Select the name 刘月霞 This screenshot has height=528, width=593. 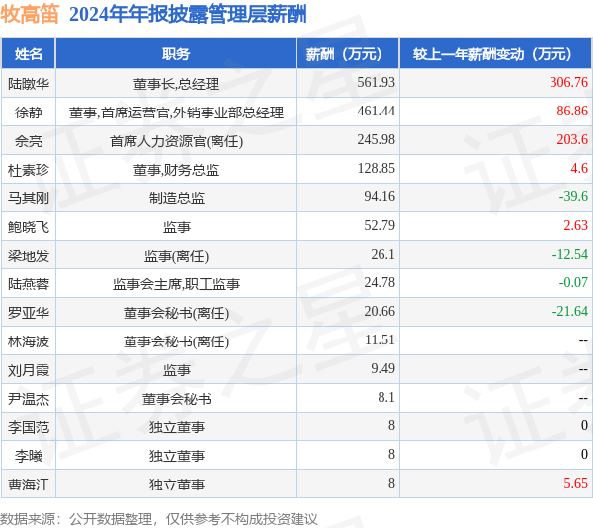(x=29, y=370)
